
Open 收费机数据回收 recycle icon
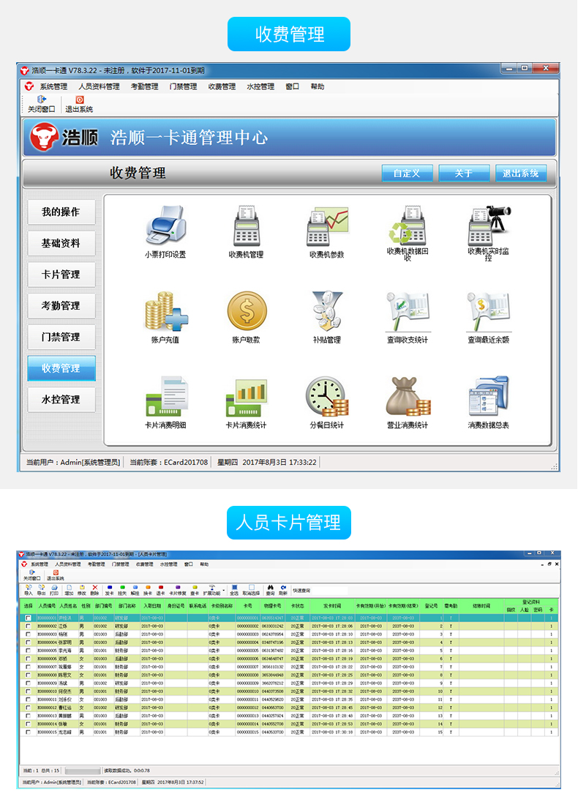408,225
